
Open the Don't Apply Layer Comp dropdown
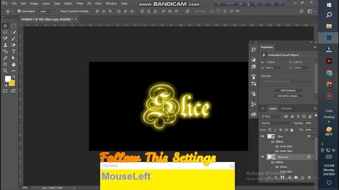coord(286,81)
